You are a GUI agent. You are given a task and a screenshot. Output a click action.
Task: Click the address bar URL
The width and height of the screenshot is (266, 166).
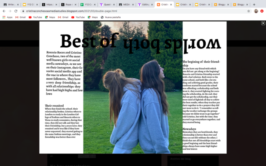pyautogui.click(x=71, y=11)
